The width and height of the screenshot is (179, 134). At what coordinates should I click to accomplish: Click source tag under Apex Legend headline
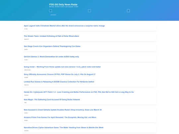[x=26, y=29]
